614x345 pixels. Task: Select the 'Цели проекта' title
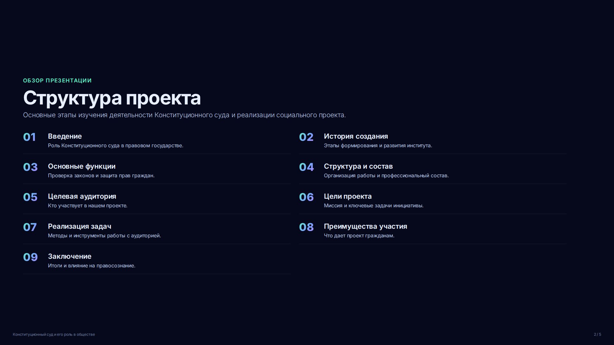click(348, 196)
